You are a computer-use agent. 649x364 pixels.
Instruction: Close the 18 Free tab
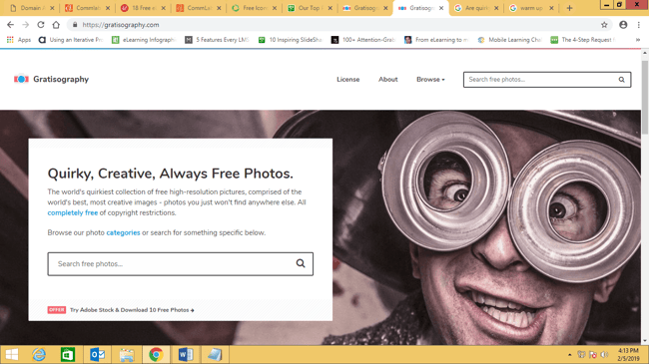[163, 8]
